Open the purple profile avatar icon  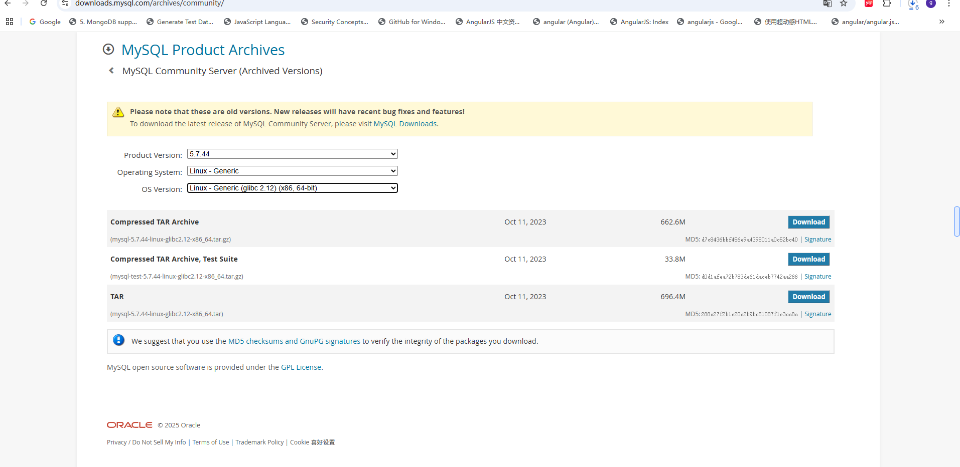point(931,4)
